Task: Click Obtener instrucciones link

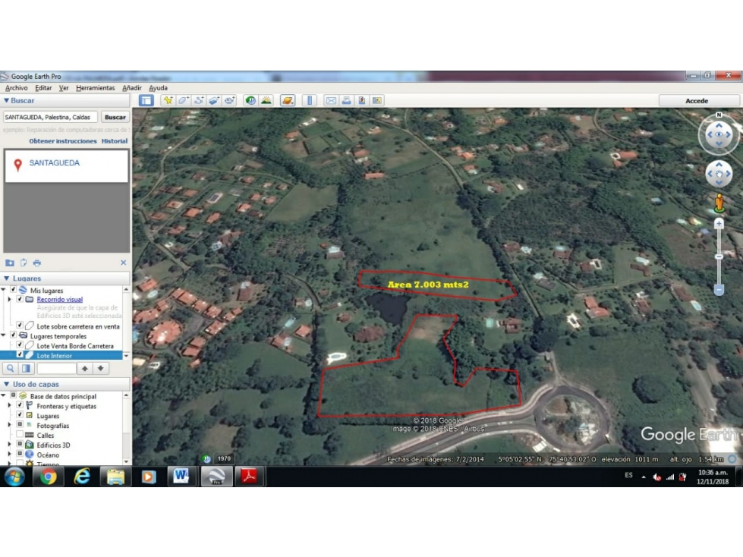Action: pyautogui.click(x=62, y=141)
